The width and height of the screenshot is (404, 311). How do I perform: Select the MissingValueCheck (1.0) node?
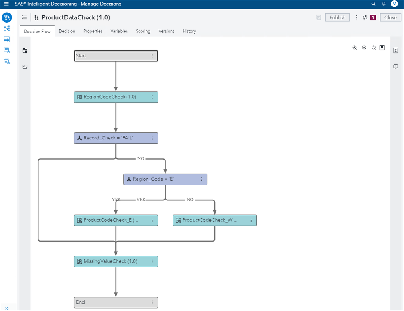pyautogui.click(x=116, y=261)
